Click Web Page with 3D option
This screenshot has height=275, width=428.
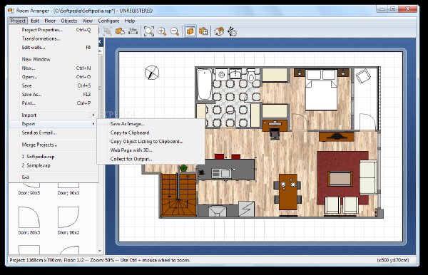[x=131, y=150]
